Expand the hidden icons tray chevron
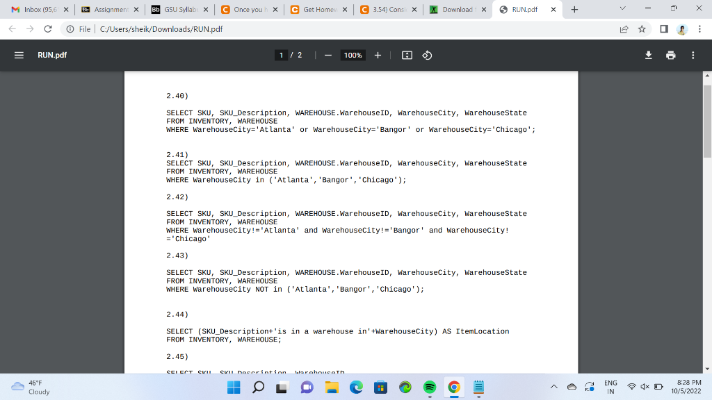Image resolution: width=712 pixels, height=400 pixels. 554,387
